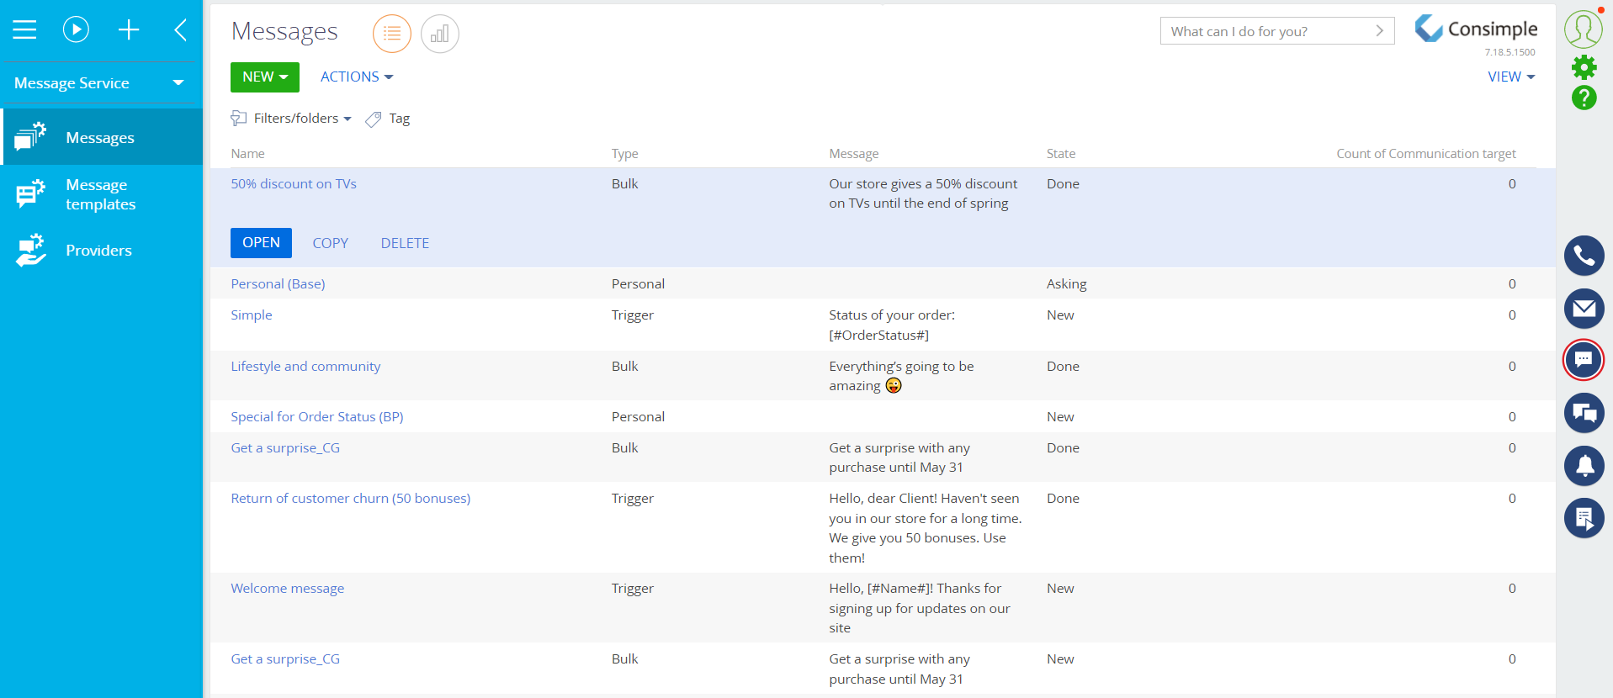Go to Providers section in sidebar
1613x698 pixels.
(x=98, y=251)
